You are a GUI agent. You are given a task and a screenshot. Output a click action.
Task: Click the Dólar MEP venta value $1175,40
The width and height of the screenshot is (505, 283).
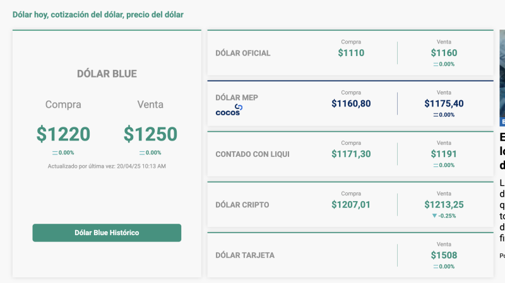(444, 103)
